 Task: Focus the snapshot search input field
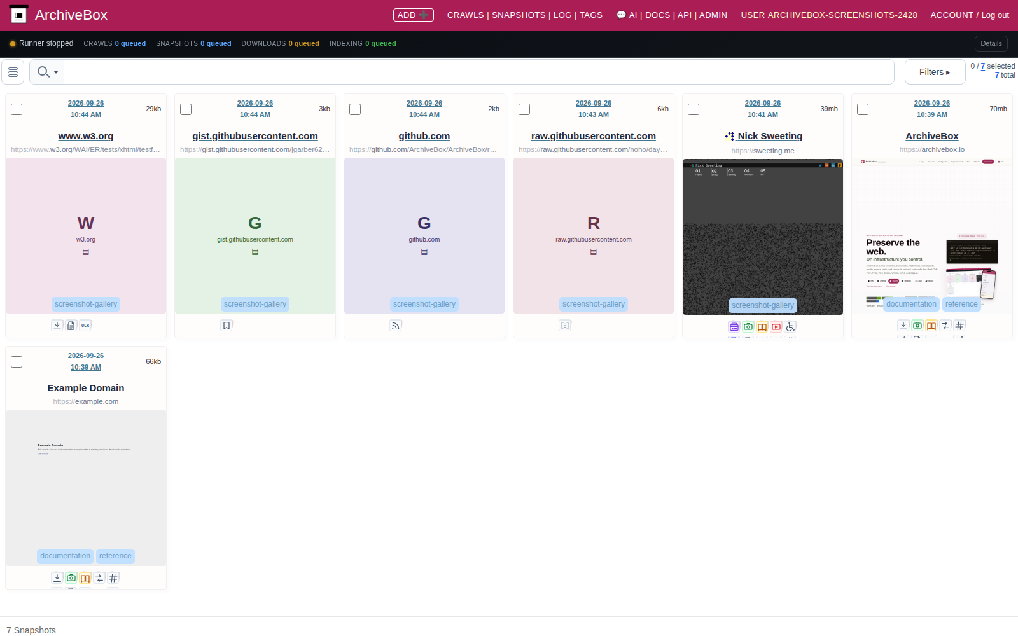point(478,72)
